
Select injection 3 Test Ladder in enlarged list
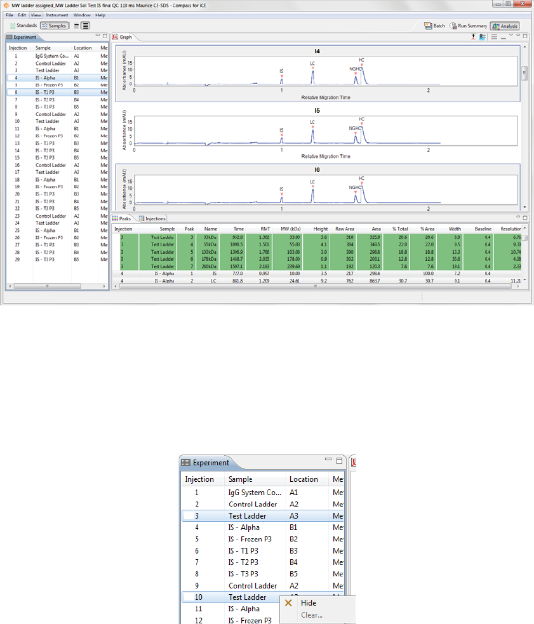(x=263, y=515)
